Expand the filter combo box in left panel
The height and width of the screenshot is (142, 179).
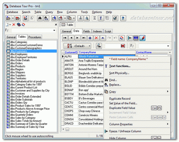click(54, 30)
